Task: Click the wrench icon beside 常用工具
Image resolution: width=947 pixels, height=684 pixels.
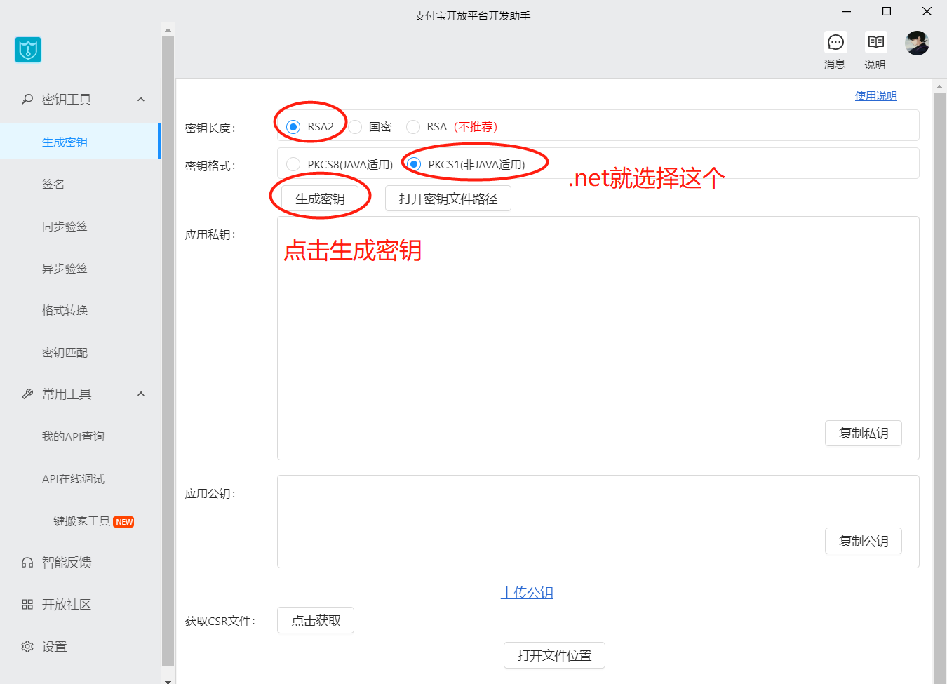Action: pos(27,394)
